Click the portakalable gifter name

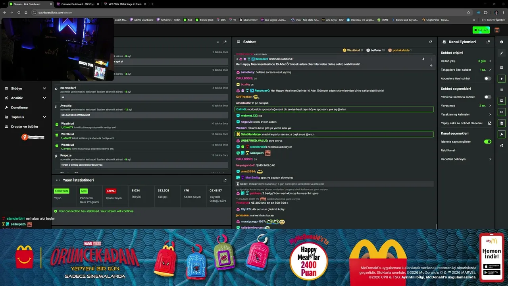(401, 50)
